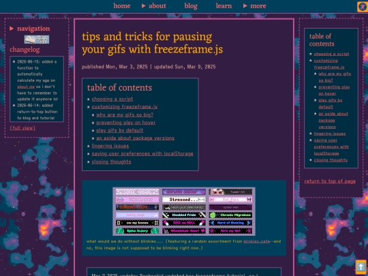Follow the about me link in changelog

pyautogui.click(x=26, y=87)
